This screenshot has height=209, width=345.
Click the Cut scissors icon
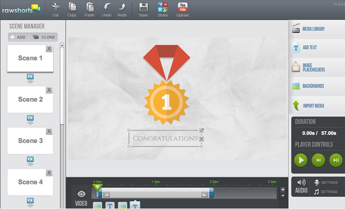point(56,8)
